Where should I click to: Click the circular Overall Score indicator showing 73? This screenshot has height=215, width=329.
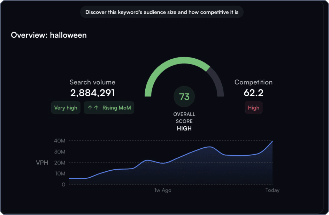pos(184,96)
